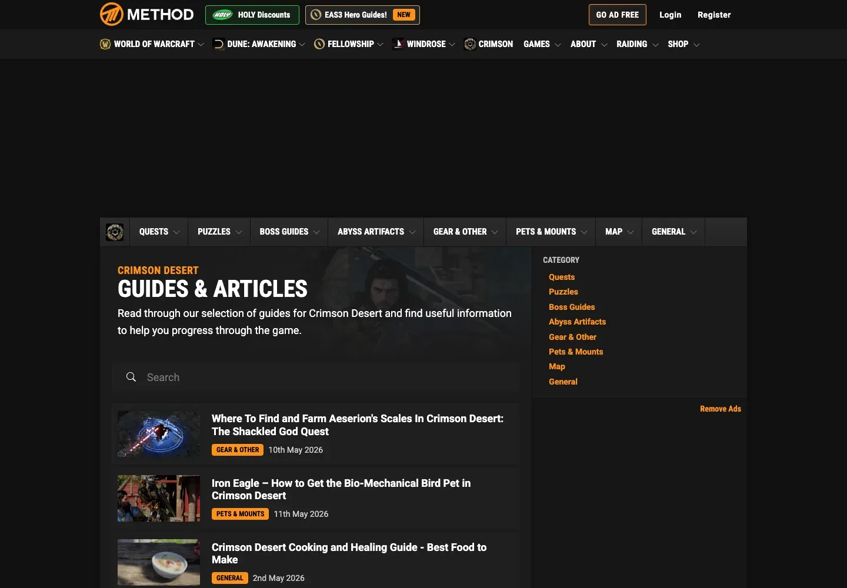Expand the World of Warcraft dropdown
847x588 pixels.
(x=201, y=45)
